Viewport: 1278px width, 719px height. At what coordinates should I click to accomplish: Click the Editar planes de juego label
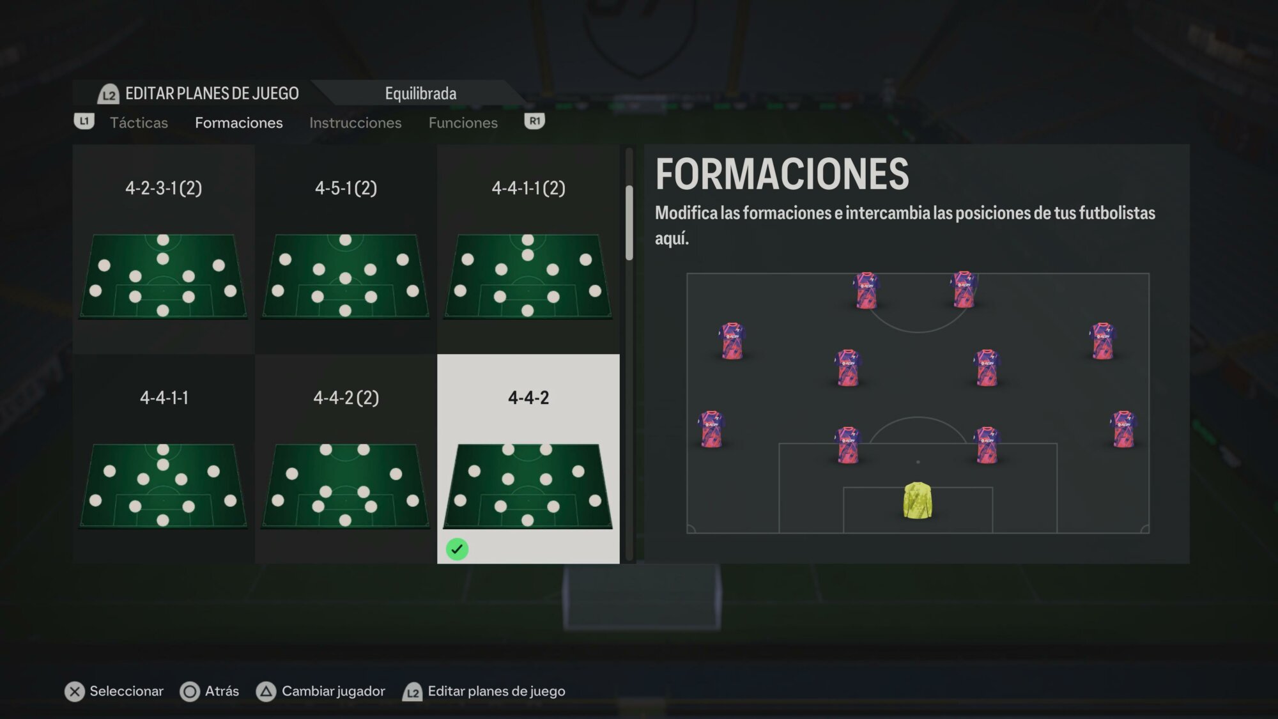point(497,692)
